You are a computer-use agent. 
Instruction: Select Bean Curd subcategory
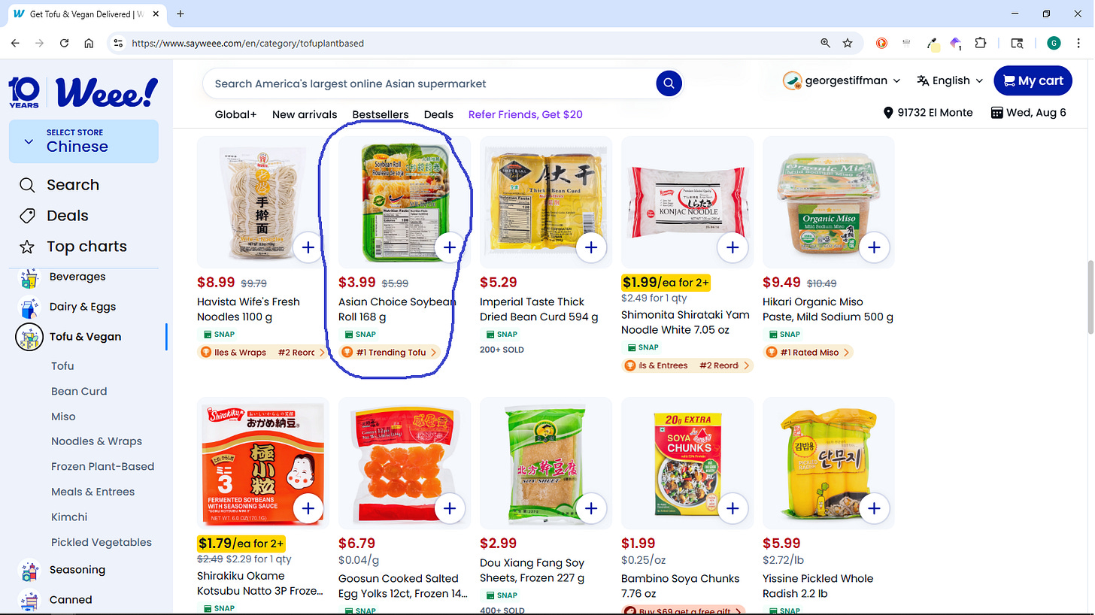[x=79, y=391]
